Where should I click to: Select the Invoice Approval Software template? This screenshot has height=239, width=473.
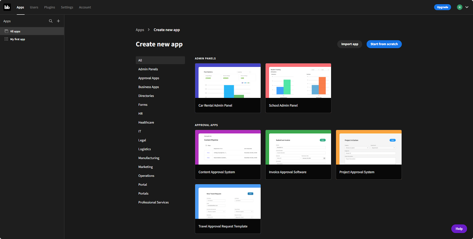[298, 154]
